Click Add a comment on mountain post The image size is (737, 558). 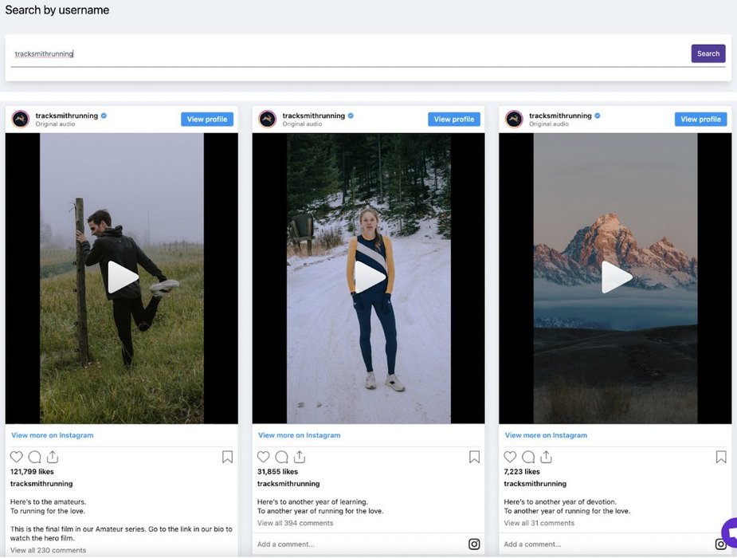532,544
